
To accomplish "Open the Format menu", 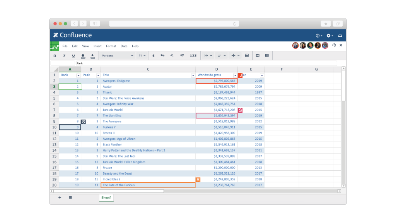I will click(x=111, y=46).
